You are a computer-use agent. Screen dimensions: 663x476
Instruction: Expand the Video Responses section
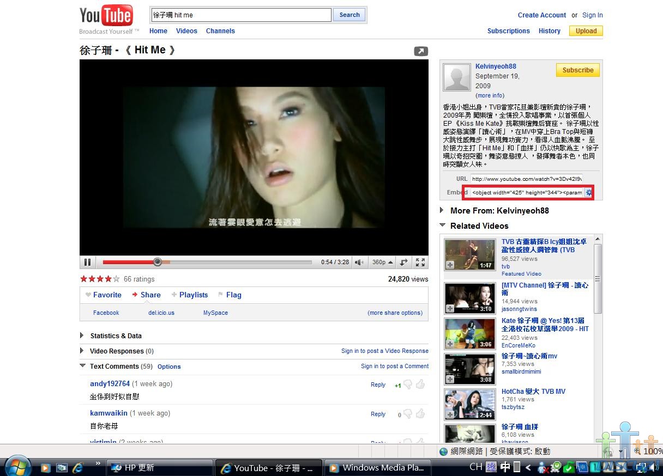click(82, 351)
